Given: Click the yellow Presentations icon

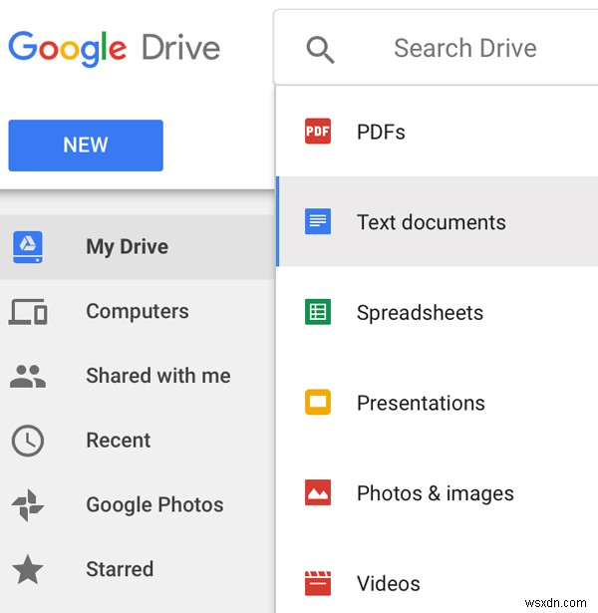Looking at the screenshot, I should [318, 402].
